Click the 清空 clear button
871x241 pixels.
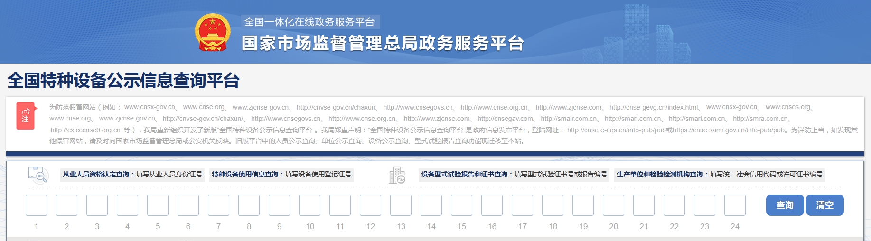pyautogui.click(x=824, y=205)
